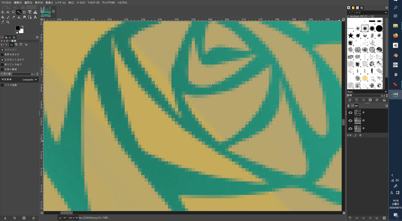The image size is (402, 221).
Task: Swap foreground and background colors
Action: (x=22, y=27)
